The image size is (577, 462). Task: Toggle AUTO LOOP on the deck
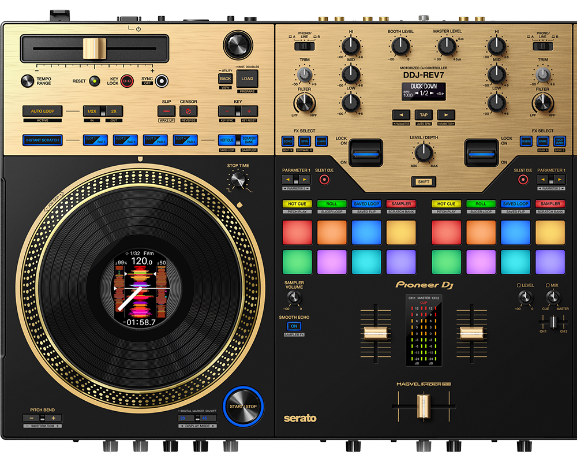click(42, 111)
